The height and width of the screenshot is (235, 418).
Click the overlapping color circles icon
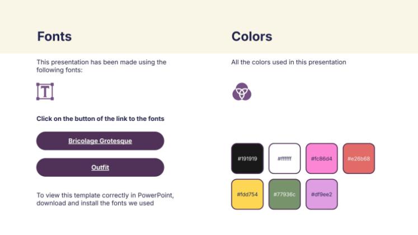[242, 91]
